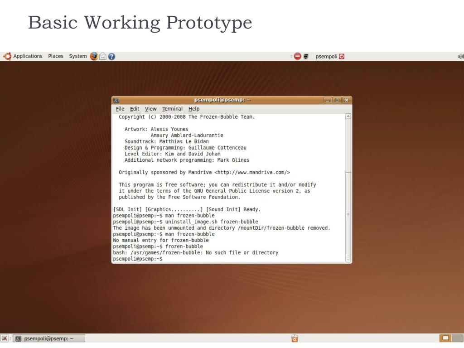Click the 'Amaury Amblard-Ladurantie' line
Image resolution: width=464 pixels, height=348 pixels.
(187, 135)
